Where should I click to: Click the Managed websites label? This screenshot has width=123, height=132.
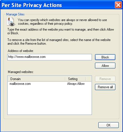tap(21, 72)
